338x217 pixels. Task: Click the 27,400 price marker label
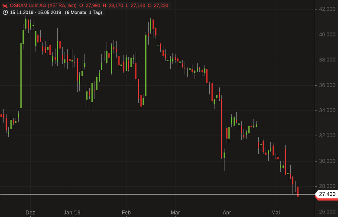point(327,194)
